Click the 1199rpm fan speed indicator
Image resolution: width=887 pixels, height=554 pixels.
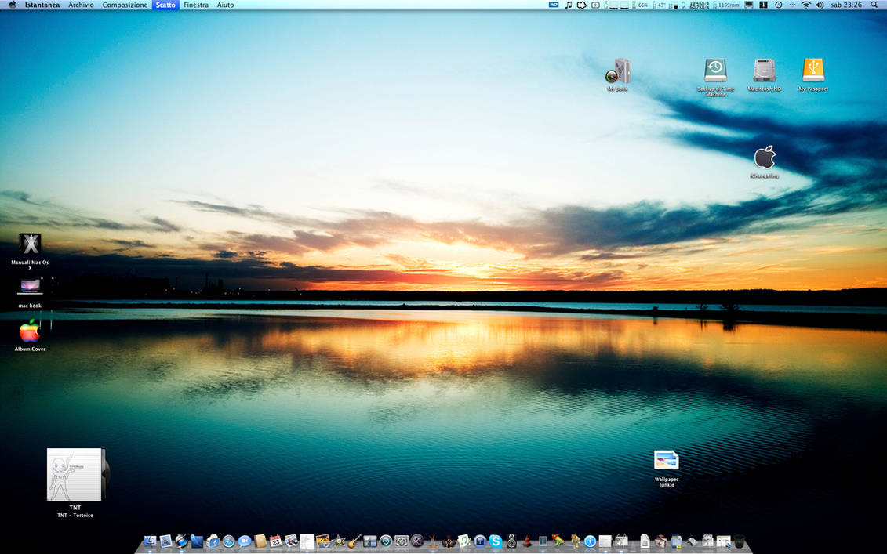(x=725, y=5)
